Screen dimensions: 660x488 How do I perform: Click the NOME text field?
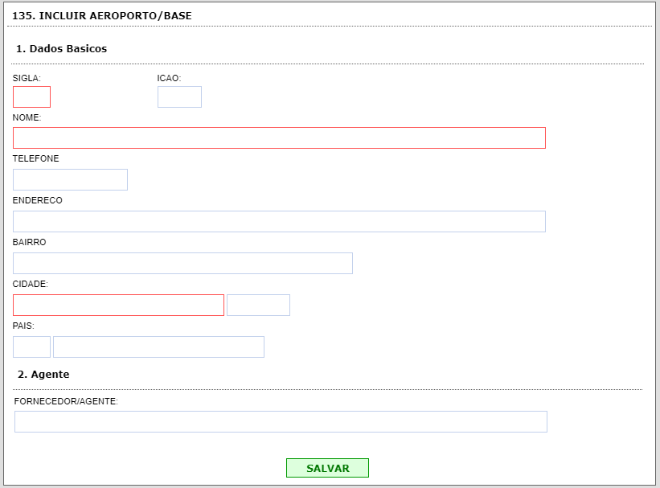click(x=279, y=138)
